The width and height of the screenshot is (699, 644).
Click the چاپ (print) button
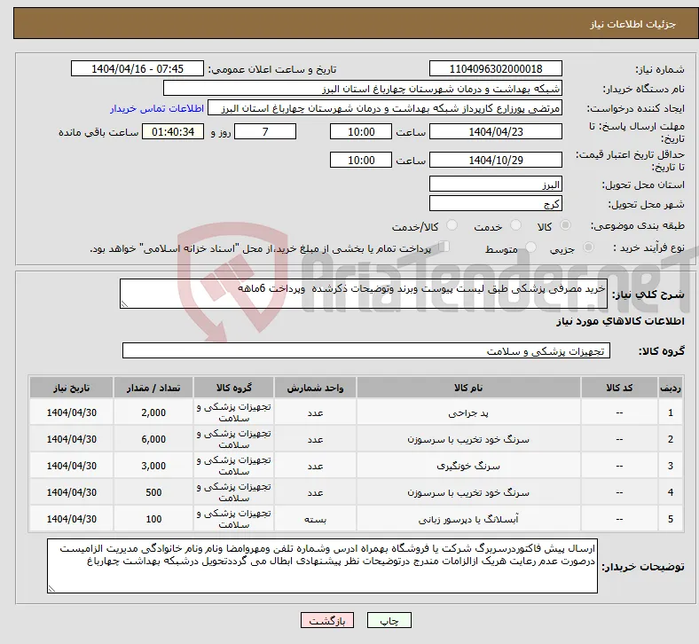tap(389, 620)
